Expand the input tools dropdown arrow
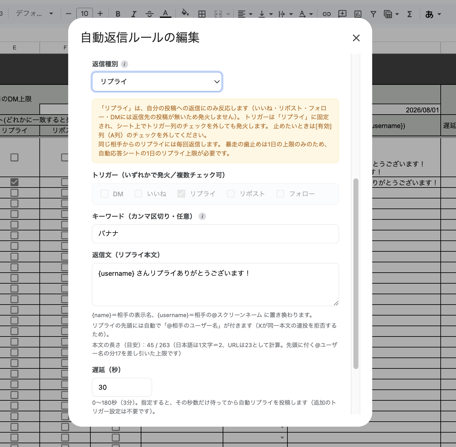The width and height of the screenshot is (456, 447). coord(439,14)
